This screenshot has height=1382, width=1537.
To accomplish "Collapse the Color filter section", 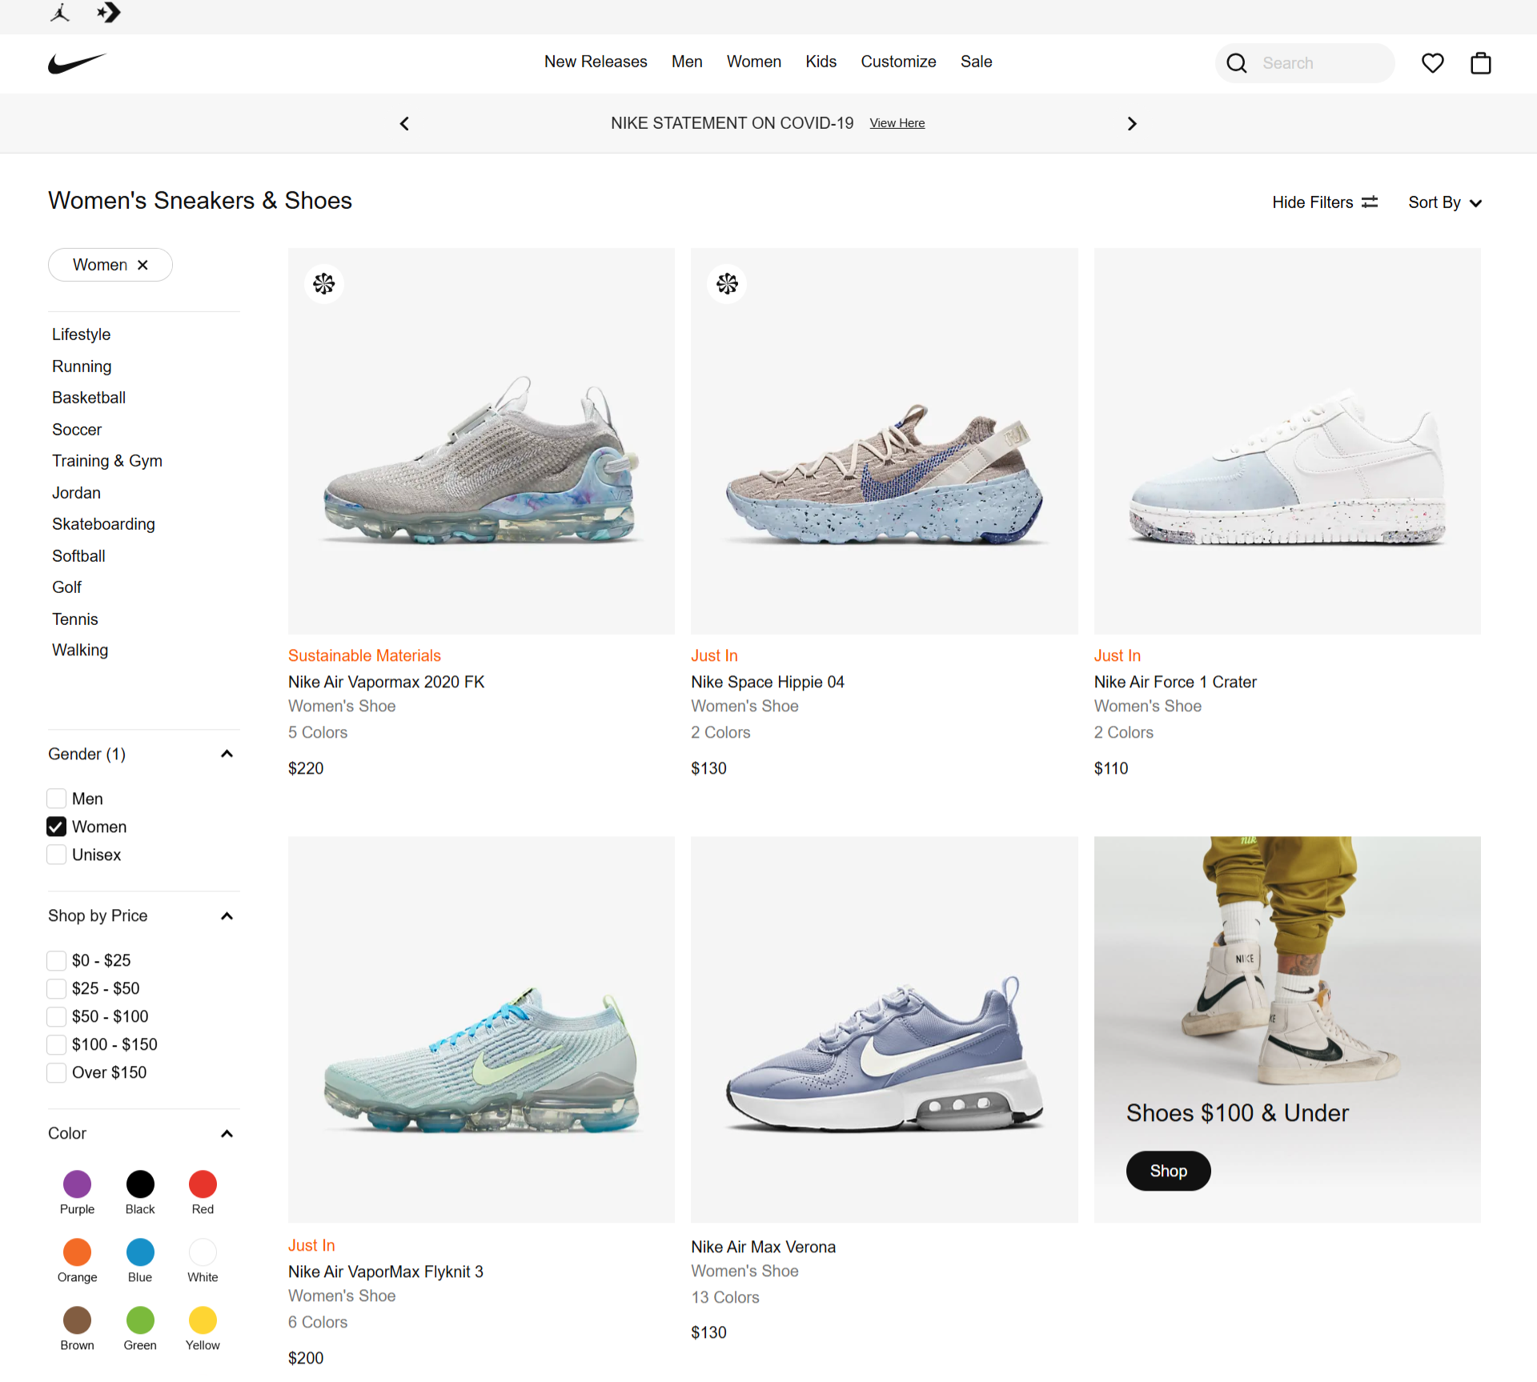I will (227, 1134).
